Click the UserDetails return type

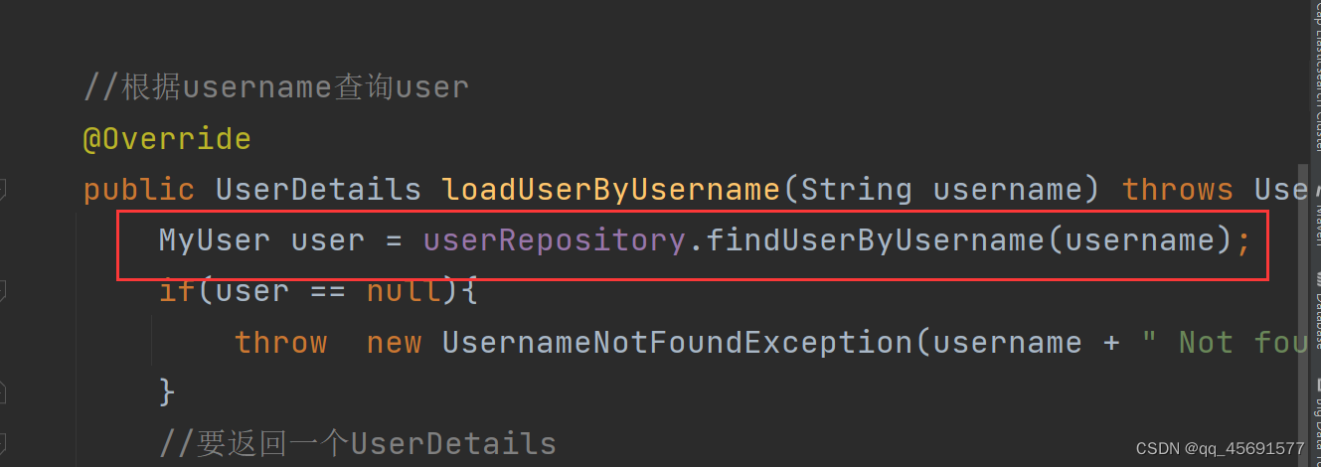(318, 189)
